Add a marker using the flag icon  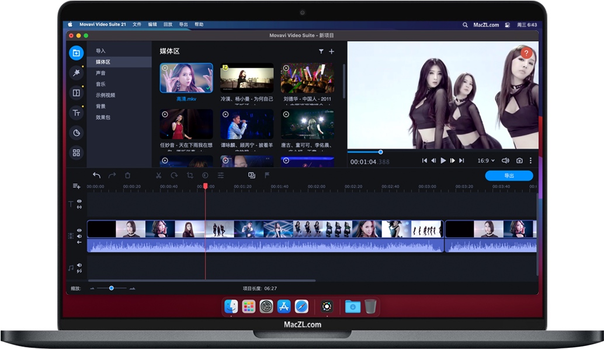(x=267, y=175)
